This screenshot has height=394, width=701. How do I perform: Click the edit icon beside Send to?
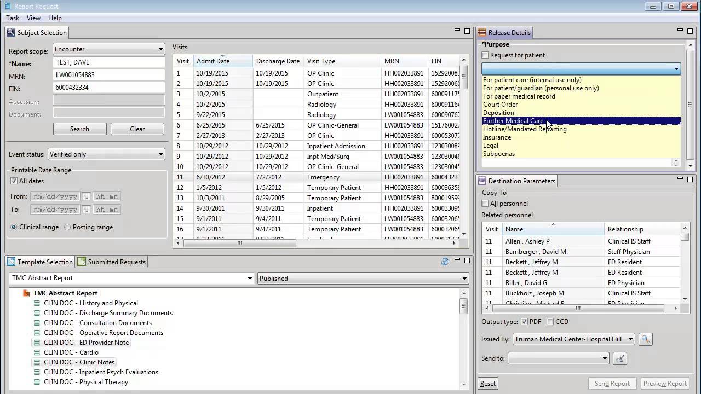click(x=619, y=358)
